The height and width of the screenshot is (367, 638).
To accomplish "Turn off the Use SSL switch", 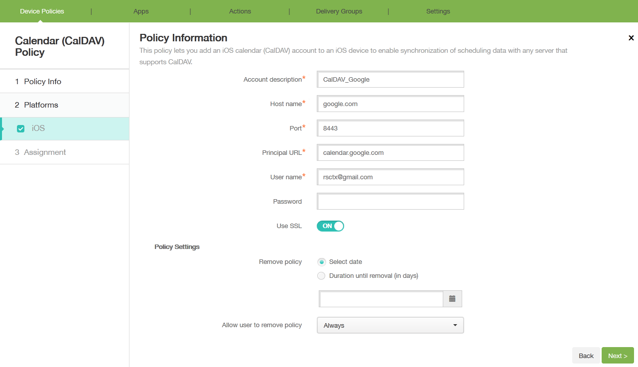I will coord(330,226).
